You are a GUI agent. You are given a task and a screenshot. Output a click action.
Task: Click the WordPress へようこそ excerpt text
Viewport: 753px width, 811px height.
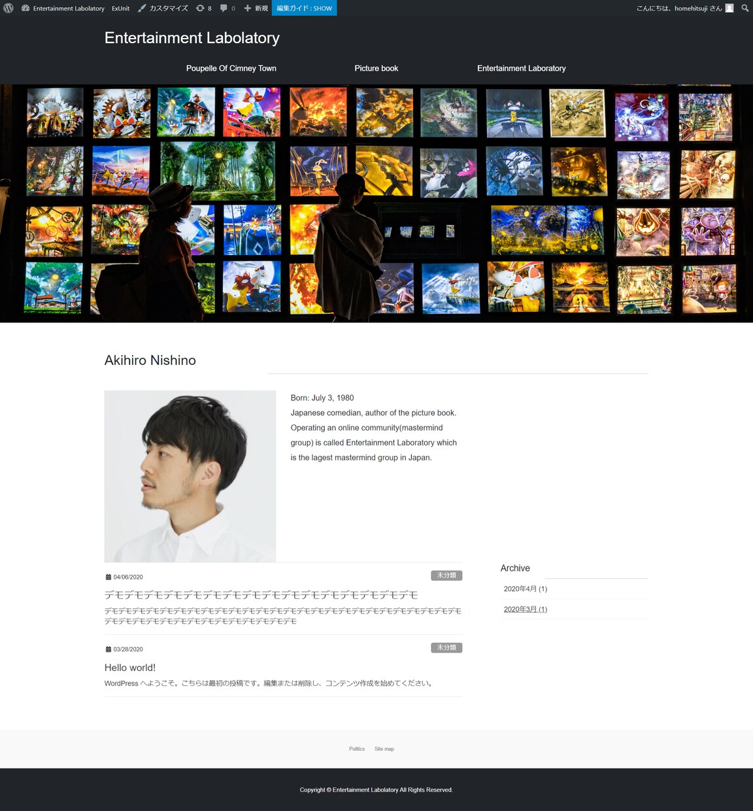click(270, 683)
